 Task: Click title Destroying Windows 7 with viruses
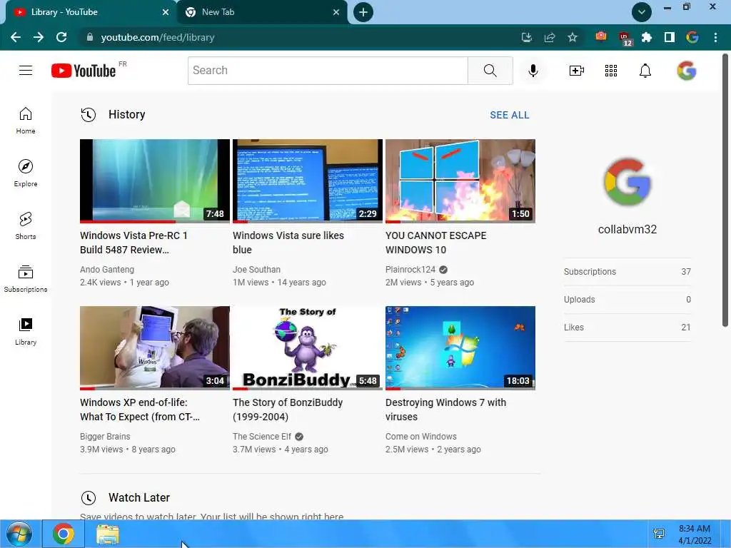445,409
